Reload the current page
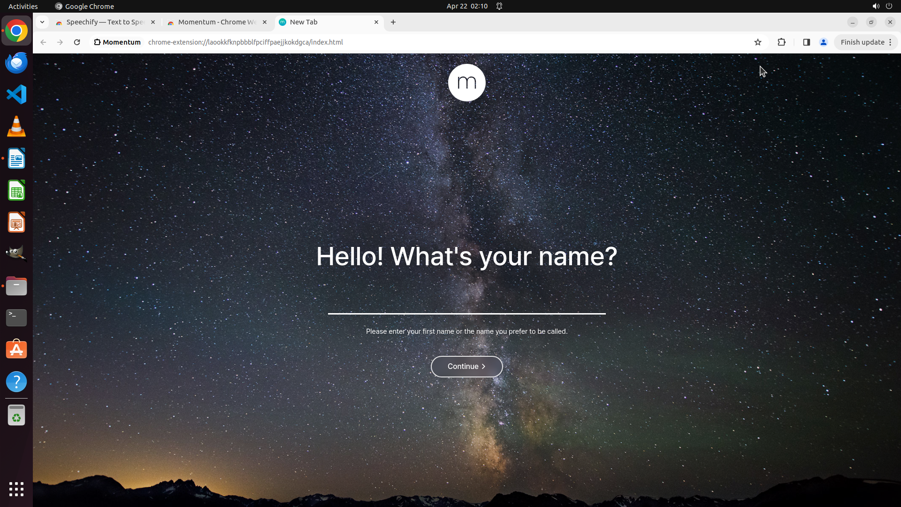Viewport: 901px width, 507px height. [77, 42]
